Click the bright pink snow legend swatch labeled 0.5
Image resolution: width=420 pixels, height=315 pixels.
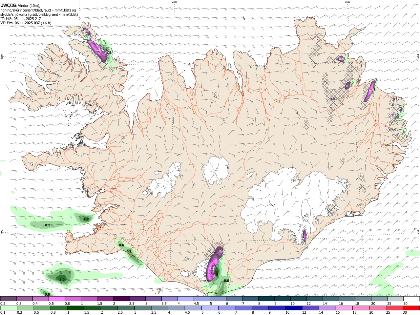[56, 299]
